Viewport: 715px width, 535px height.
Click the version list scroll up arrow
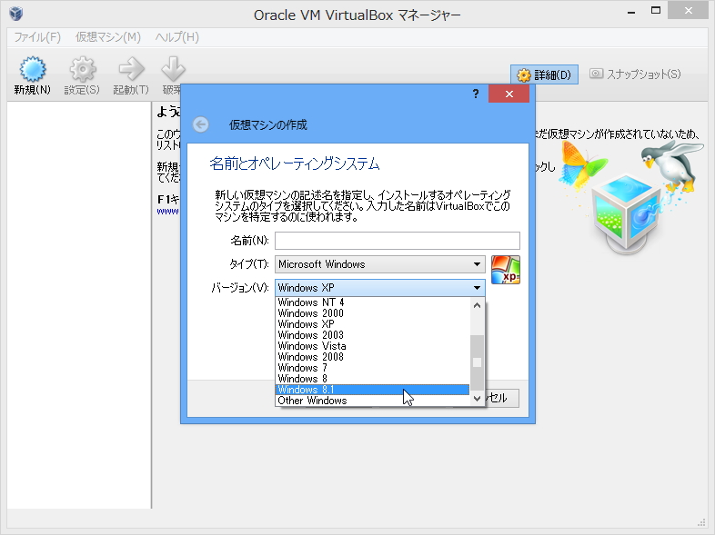[x=477, y=305]
